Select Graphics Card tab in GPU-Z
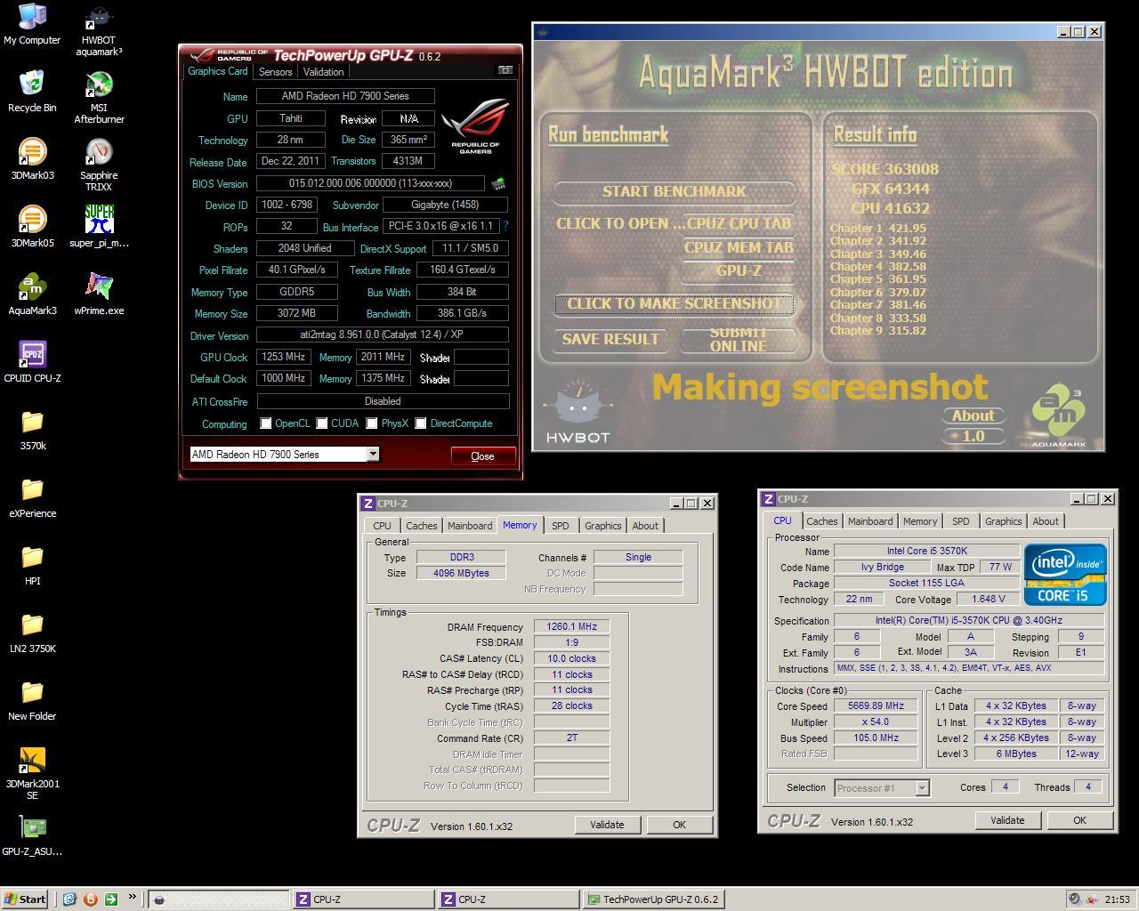 pyautogui.click(x=217, y=71)
